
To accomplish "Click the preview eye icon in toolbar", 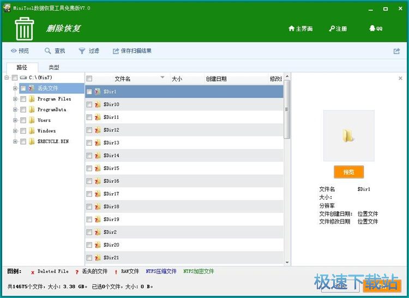I will click(14, 51).
